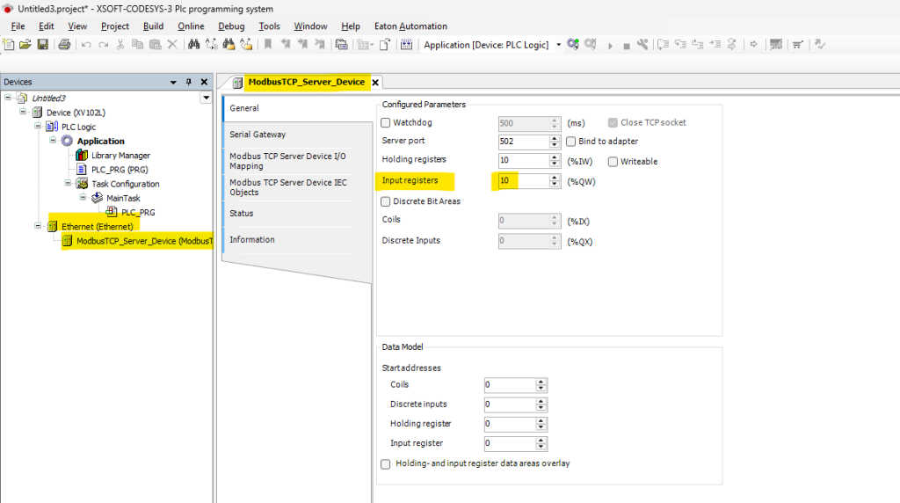Switch to the Serial Gateway tab
This screenshot has width=900, height=503.
pos(258,135)
